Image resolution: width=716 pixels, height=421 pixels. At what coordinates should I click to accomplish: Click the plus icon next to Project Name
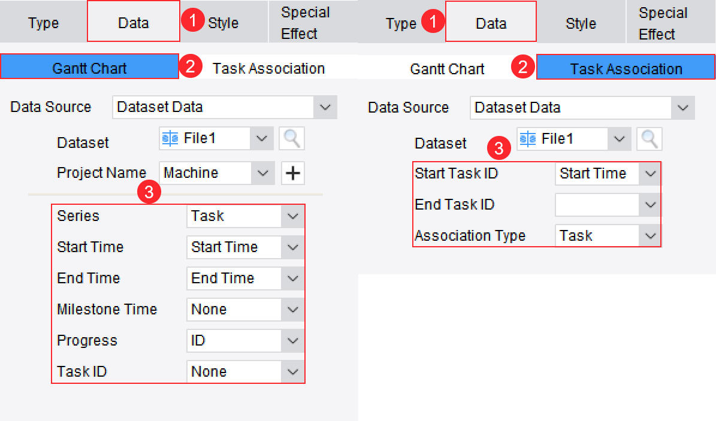pyautogui.click(x=292, y=172)
